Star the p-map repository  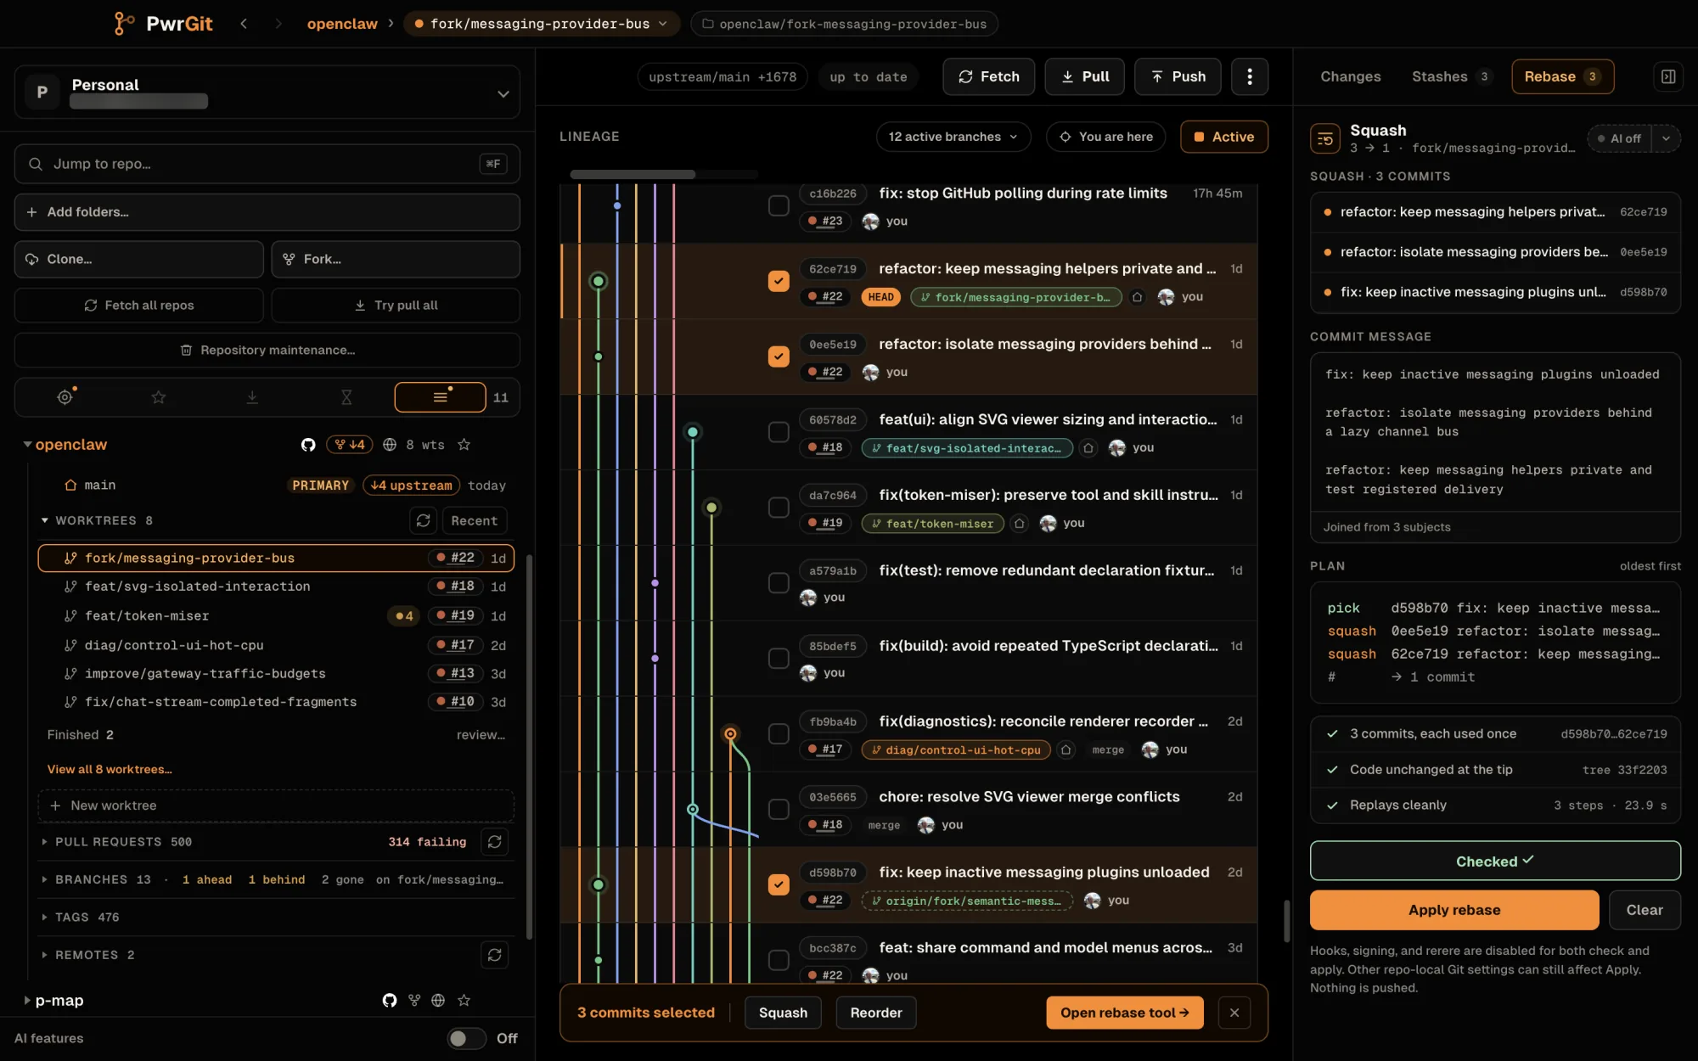464,1001
